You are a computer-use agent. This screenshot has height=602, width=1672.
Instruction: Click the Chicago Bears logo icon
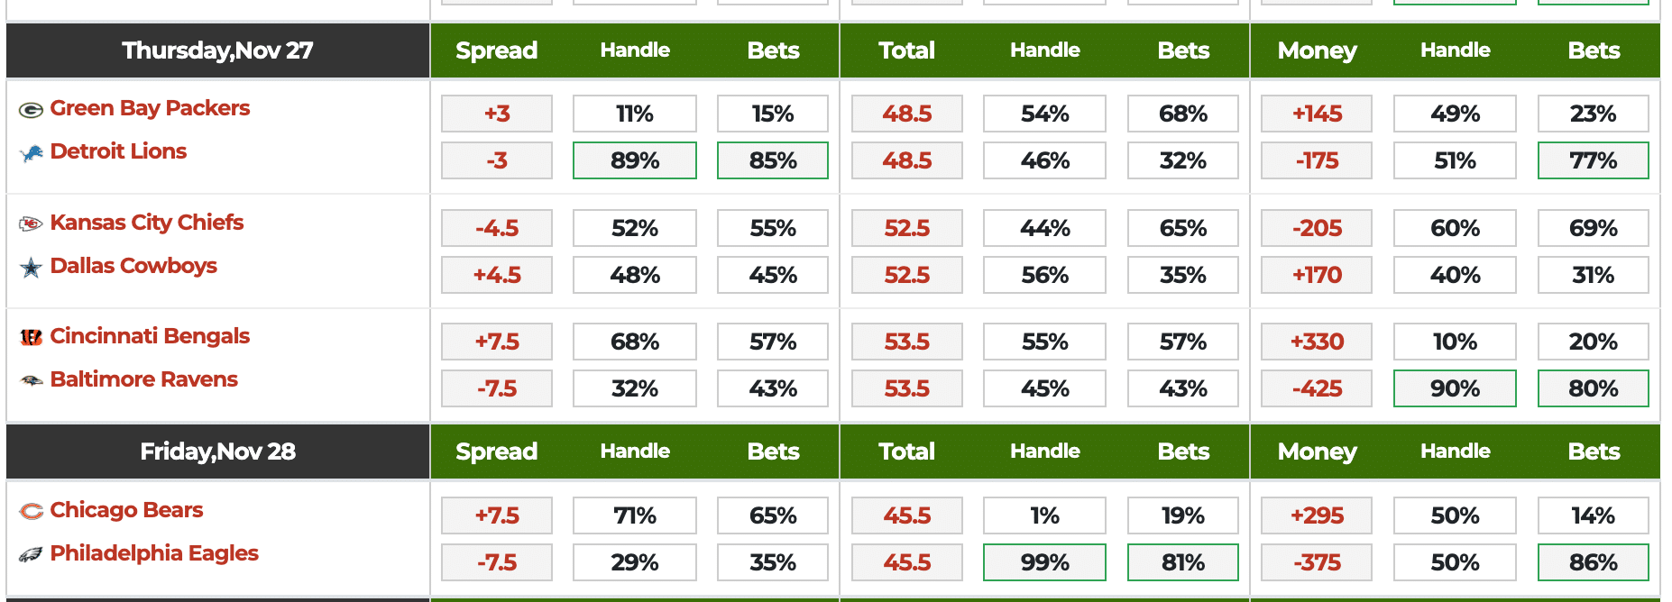pyautogui.click(x=31, y=511)
